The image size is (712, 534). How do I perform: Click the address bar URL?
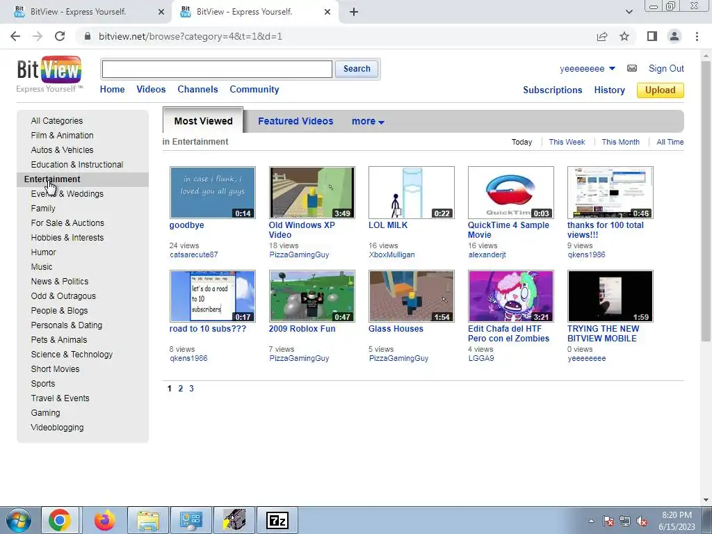(x=191, y=36)
